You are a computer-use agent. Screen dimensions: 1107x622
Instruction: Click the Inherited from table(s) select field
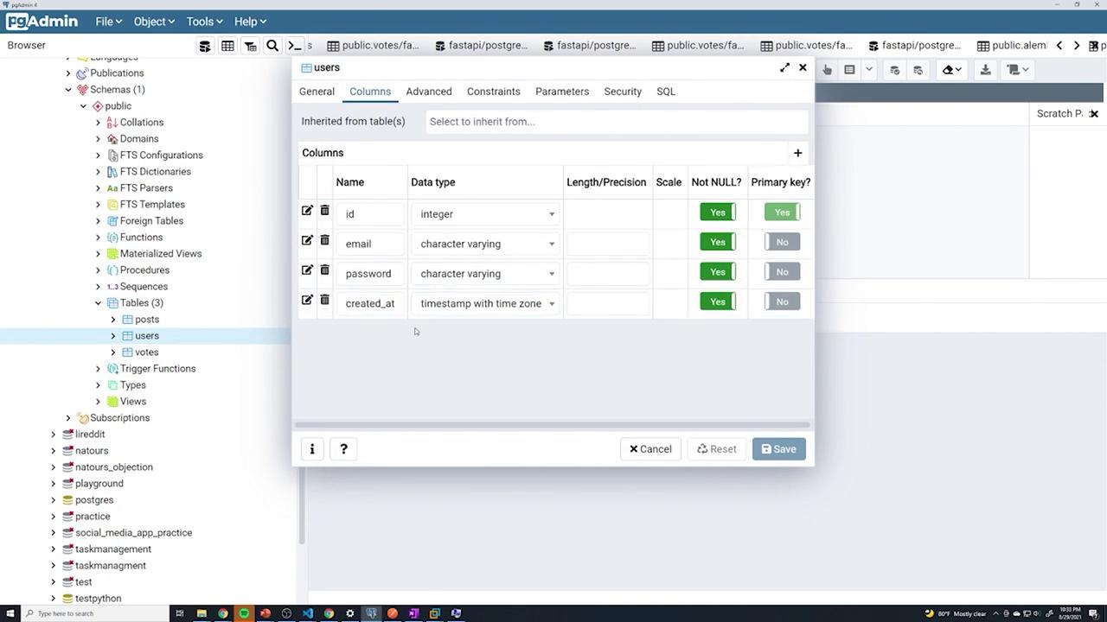(x=617, y=122)
